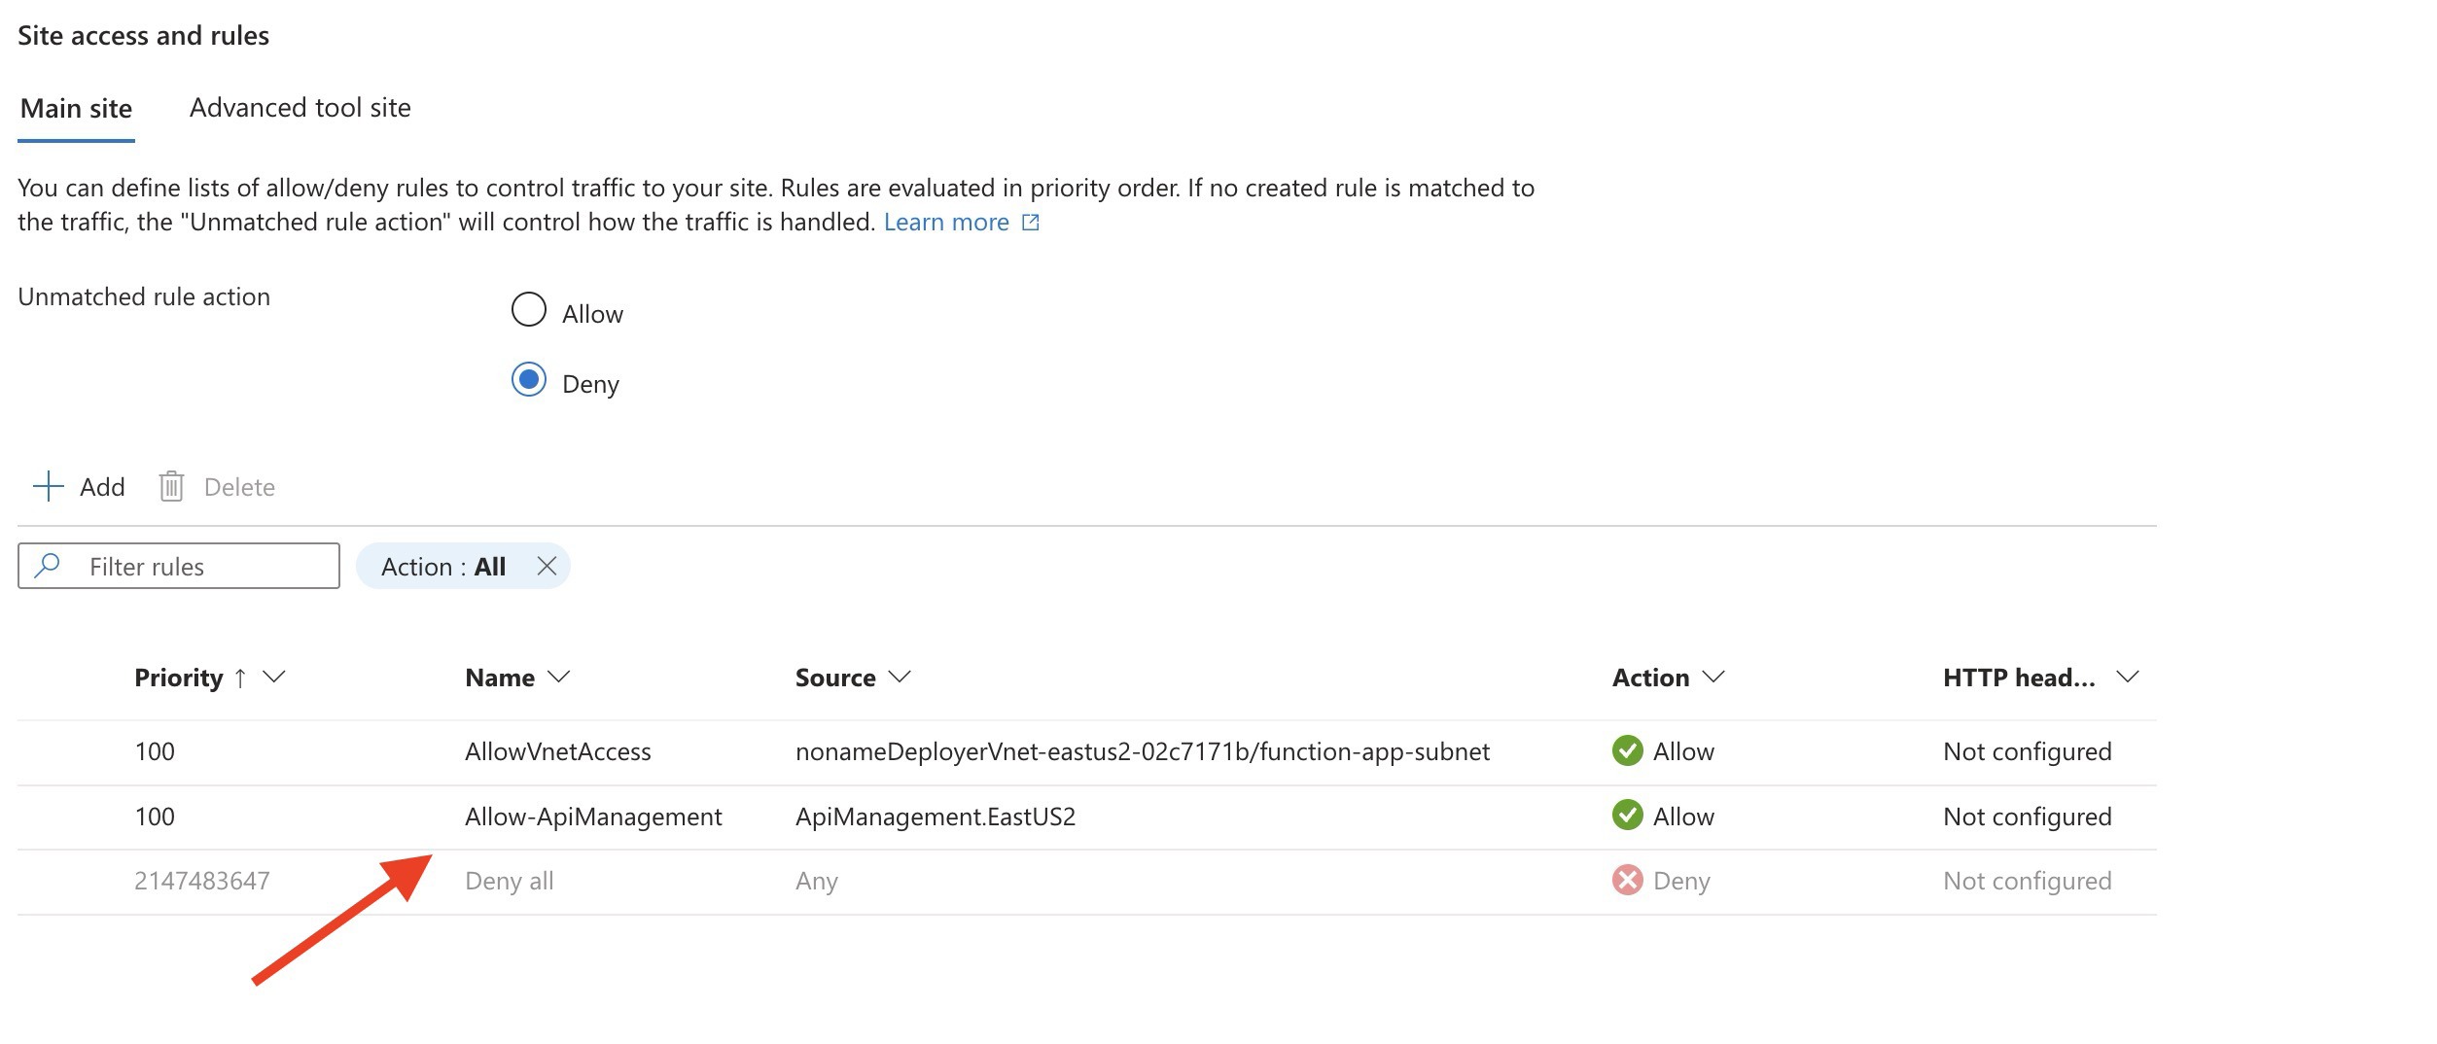
Task: Select the Allow unmatched rule action
Action: (x=529, y=310)
